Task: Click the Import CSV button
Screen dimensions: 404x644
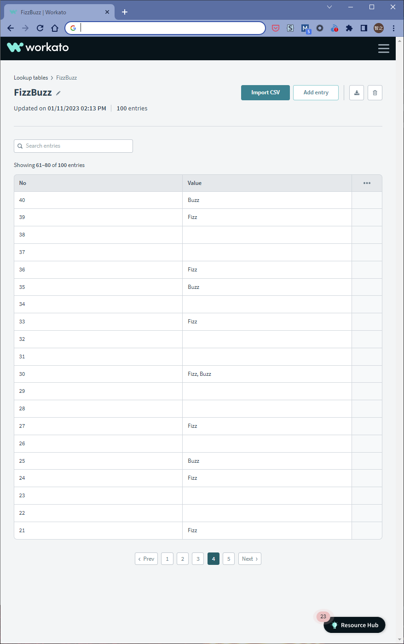Action: 265,92
